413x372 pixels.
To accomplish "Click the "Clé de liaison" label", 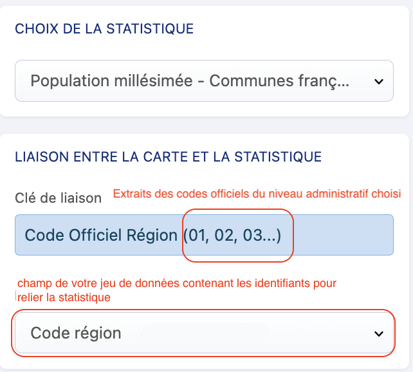I will (x=59, y=198).
